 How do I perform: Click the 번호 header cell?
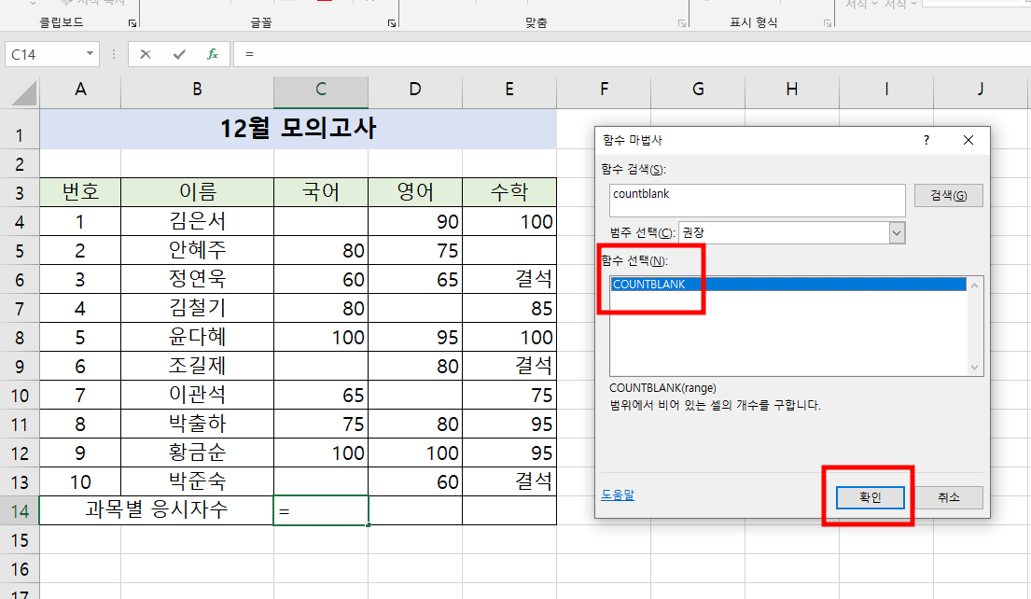80,192
